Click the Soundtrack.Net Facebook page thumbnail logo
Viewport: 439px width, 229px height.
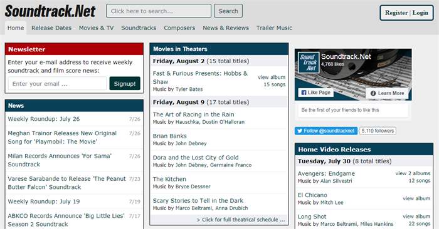pyautogui.click(x=309, y=63)
